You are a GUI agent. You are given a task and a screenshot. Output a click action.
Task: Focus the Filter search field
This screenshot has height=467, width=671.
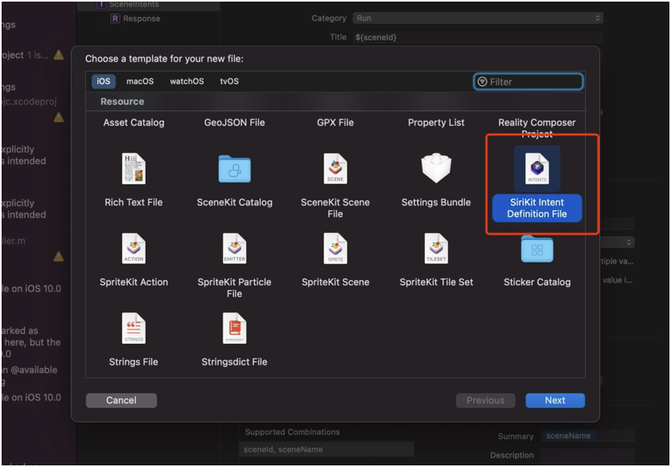tap(529, 81)
